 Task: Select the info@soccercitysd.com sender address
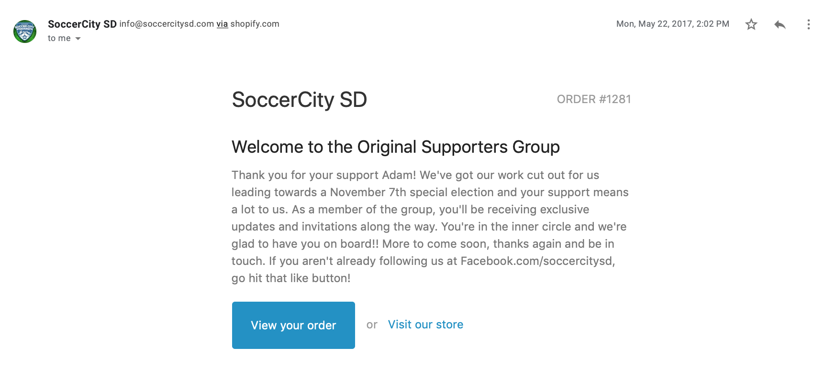167,24
